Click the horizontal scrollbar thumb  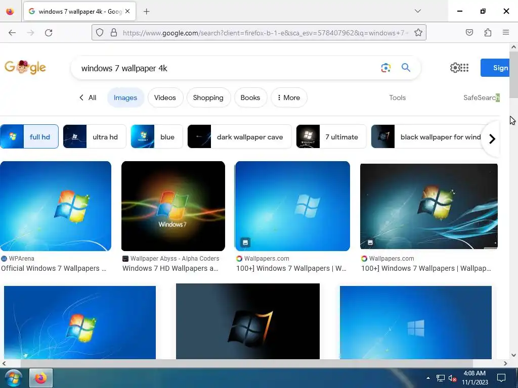(247, 363)
